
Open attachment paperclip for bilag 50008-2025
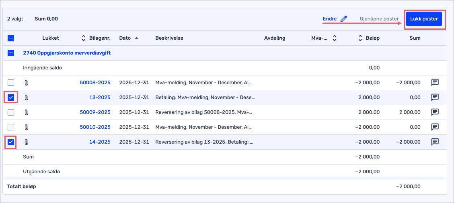26,83
